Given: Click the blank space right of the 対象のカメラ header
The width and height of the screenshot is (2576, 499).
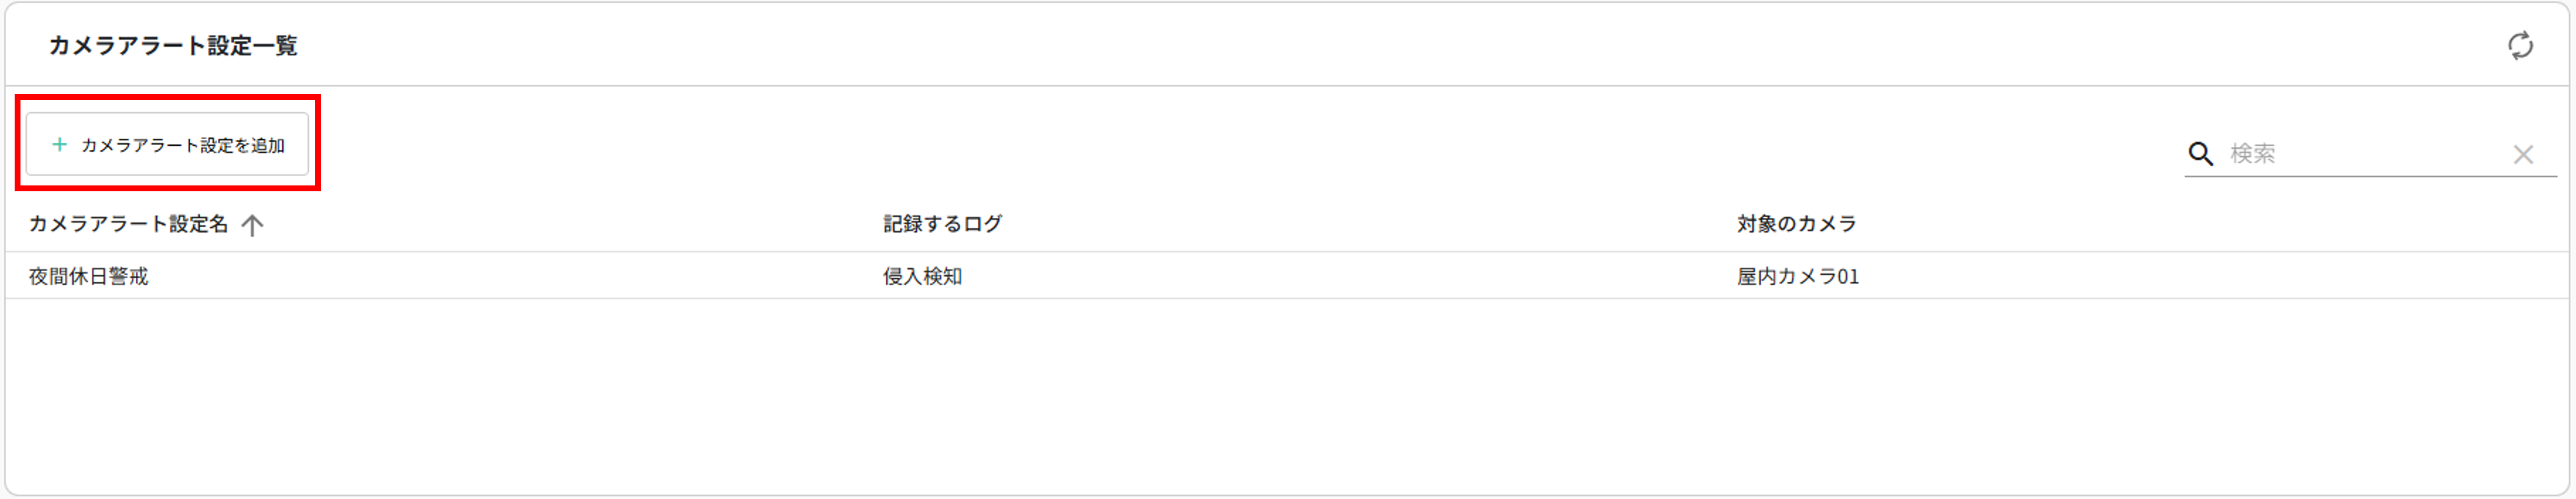Looking at the screenshot, I should [x=2200, y=224].
